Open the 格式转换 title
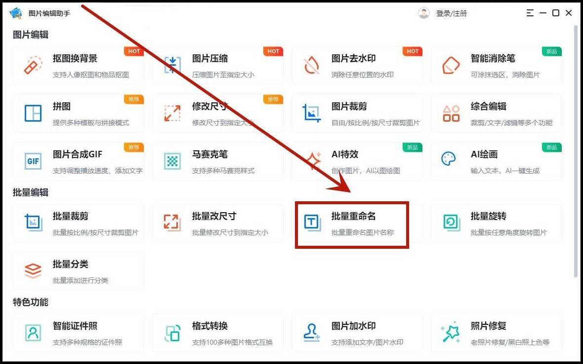Screen dimensions: 583x364 pyautogui.click(x=209, y=326)
